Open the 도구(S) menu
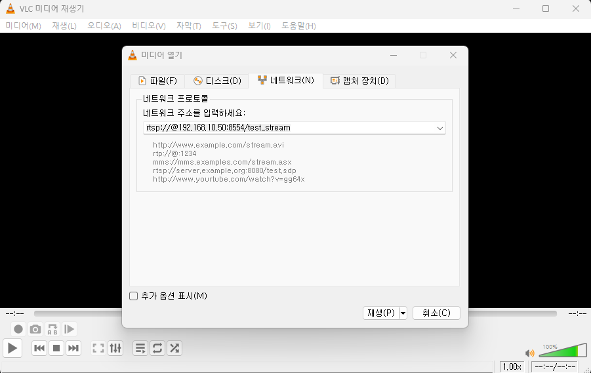This screenshot has width=591, height=373. pos(224,26)
